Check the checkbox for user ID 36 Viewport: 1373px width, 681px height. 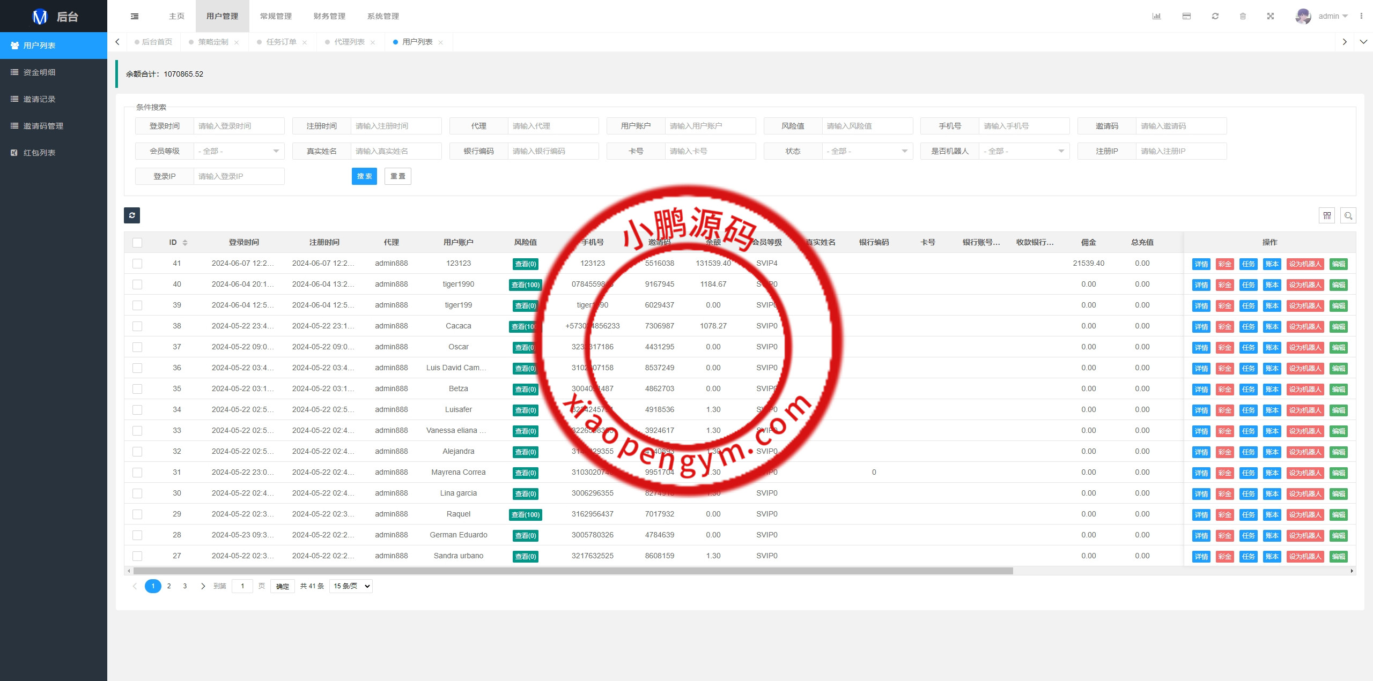[137, 368]
